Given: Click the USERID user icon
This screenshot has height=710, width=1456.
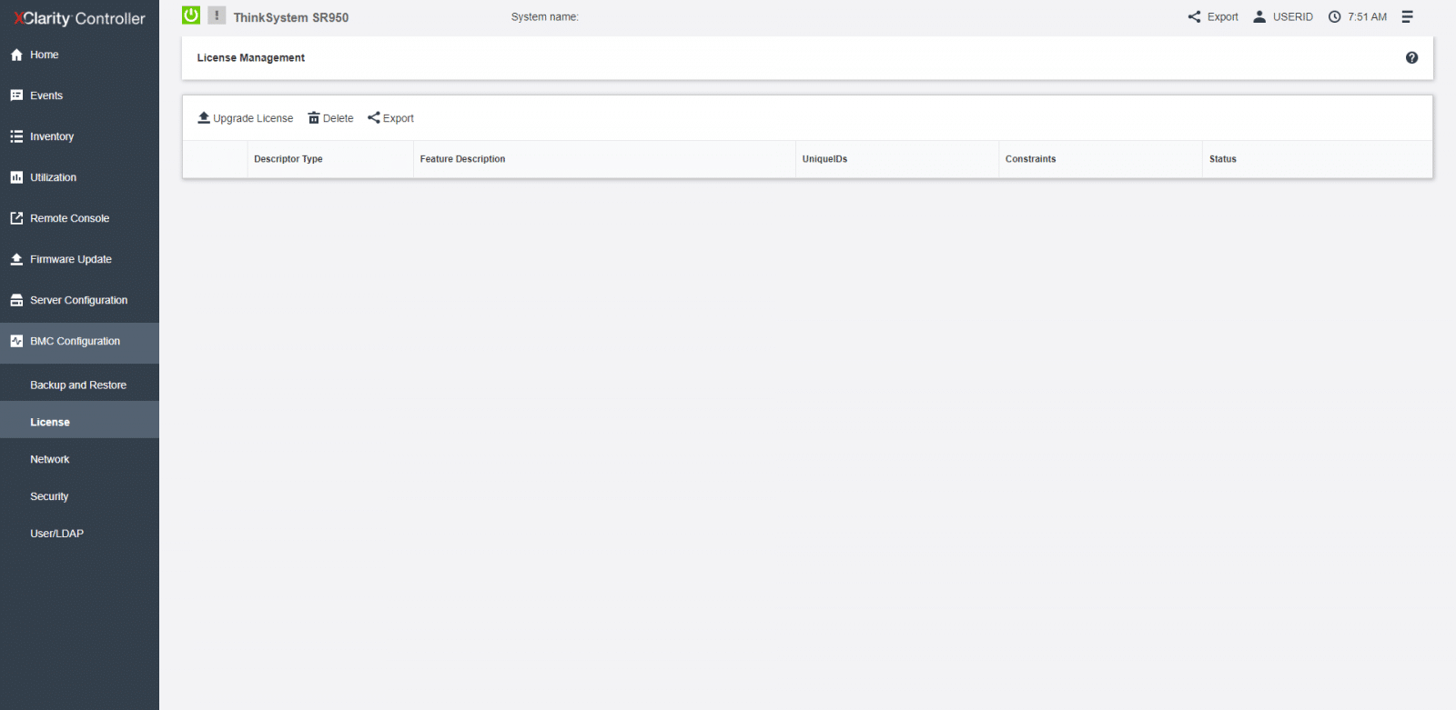Looking at the screenshot, I should click(x=1259, y=16).
